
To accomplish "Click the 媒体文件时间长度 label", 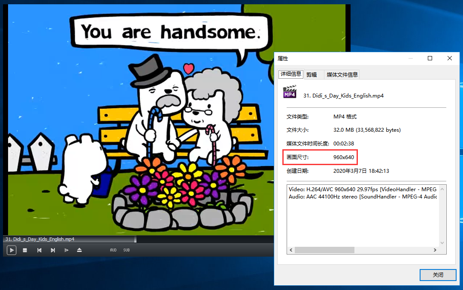I will pos(308,144).
